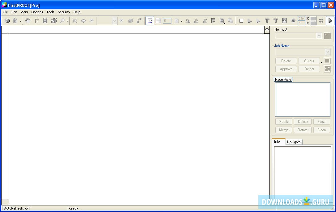Click the printer device icon in toolbar
Screen dimensions: 336x212
coord(7,21)
